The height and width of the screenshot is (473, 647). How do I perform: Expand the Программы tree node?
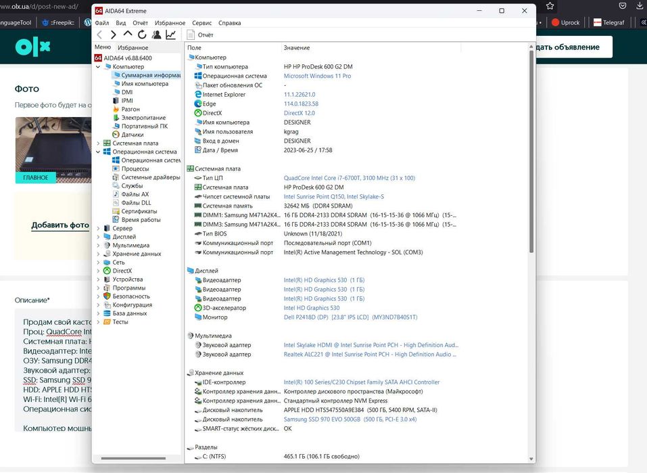[x=98, y=288]
